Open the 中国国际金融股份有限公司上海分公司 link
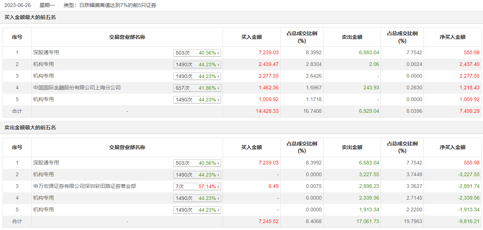 [x=77, y=88]
